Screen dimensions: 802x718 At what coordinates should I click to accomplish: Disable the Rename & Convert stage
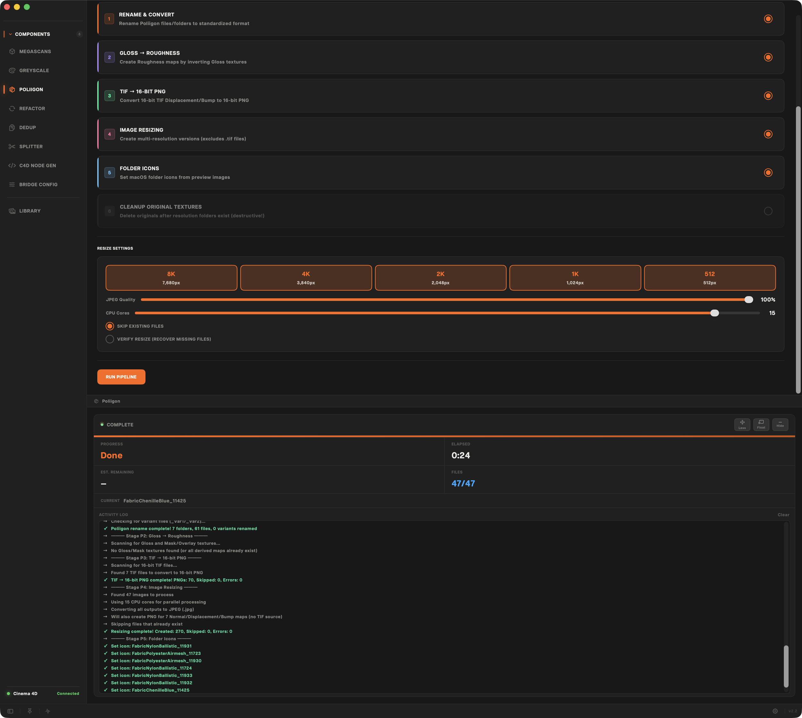click(x=768, y=19)
